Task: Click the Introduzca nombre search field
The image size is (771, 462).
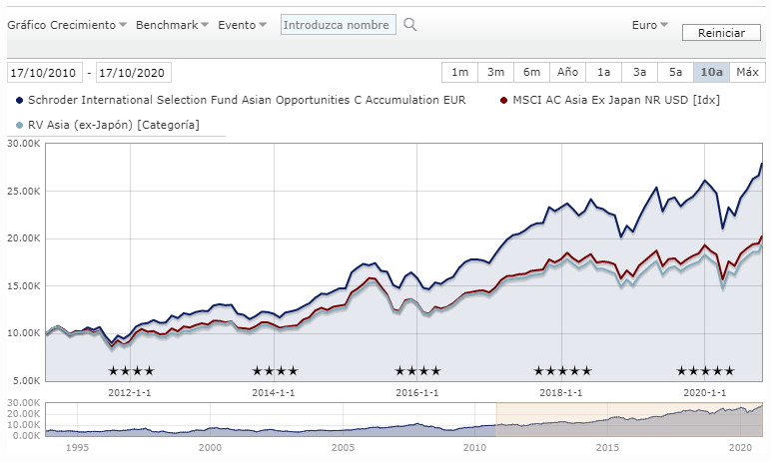Action: pos(338,25)
